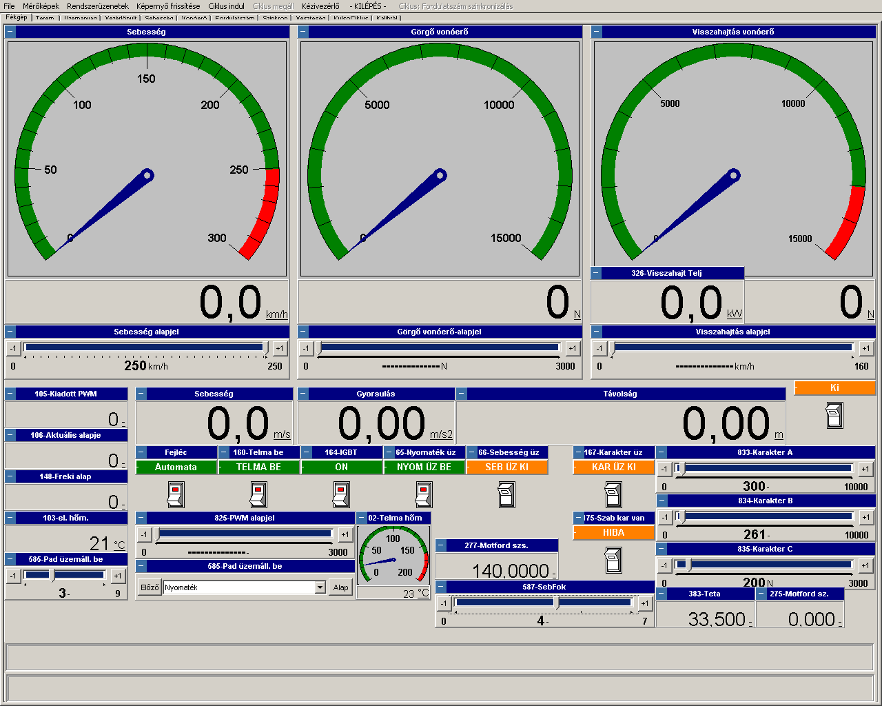Click the Képernyő frissítése menu item

(x=168, y=6)
